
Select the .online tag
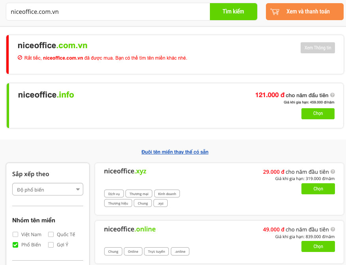pos(180,251)
